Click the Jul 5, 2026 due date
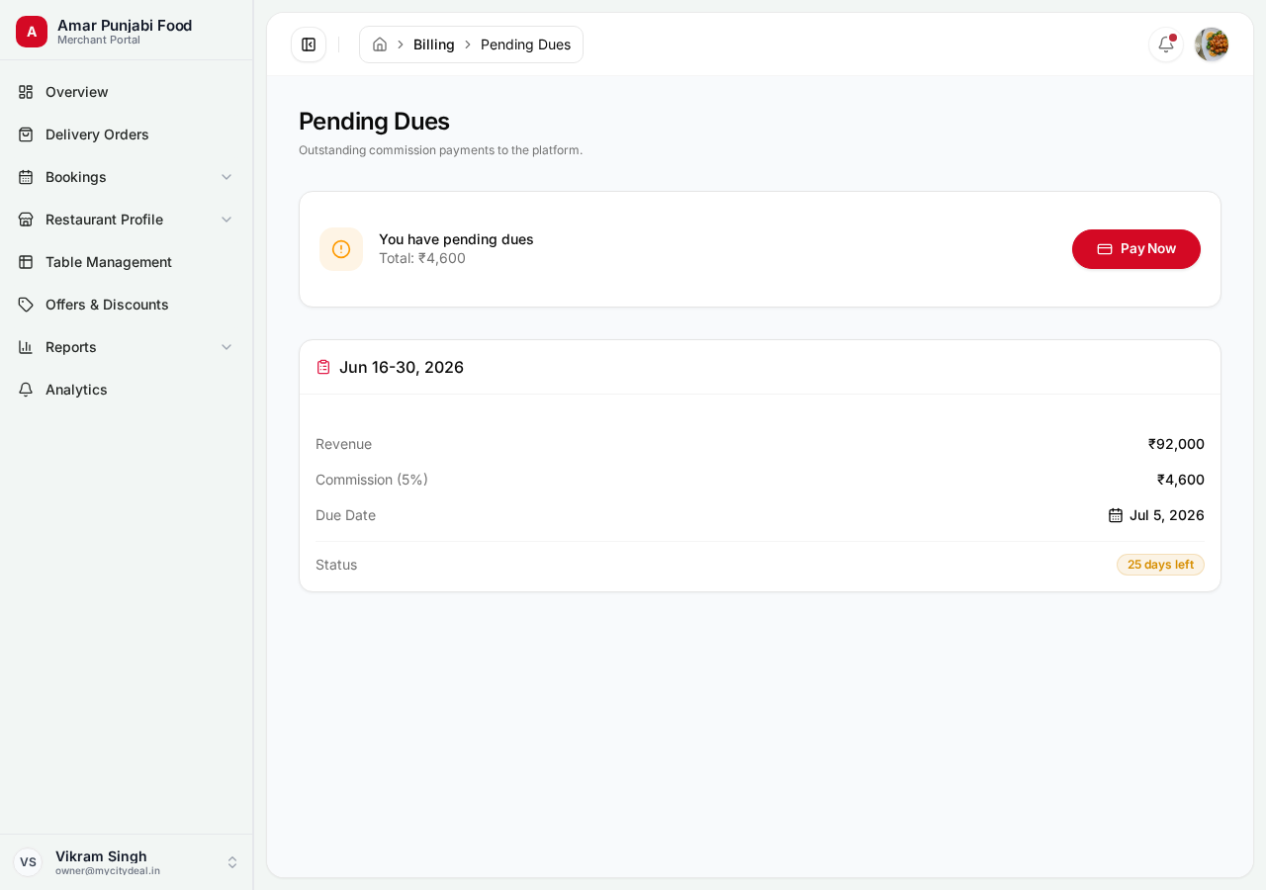The width and height of the screenshot is (1266, 890). [1167, 515]
